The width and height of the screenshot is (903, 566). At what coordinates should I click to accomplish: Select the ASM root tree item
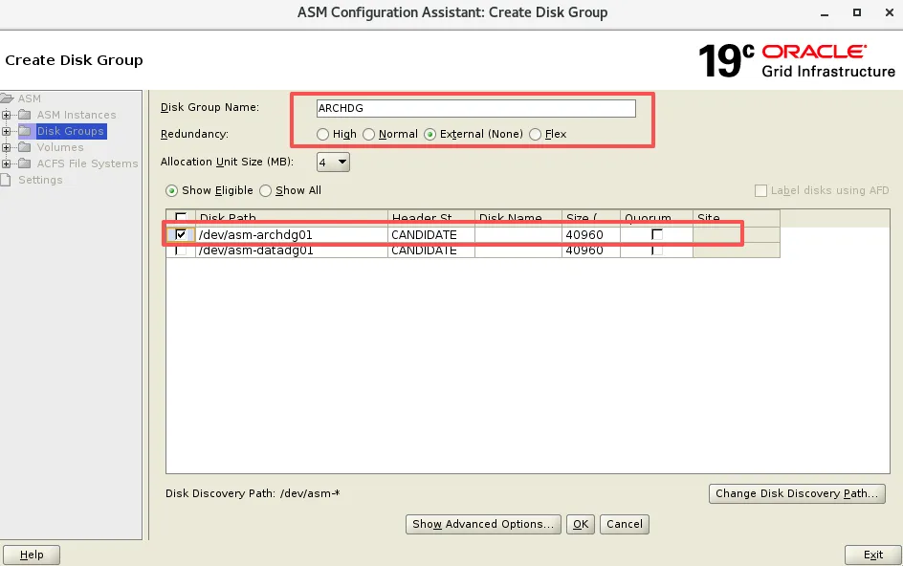pos(30,98)
